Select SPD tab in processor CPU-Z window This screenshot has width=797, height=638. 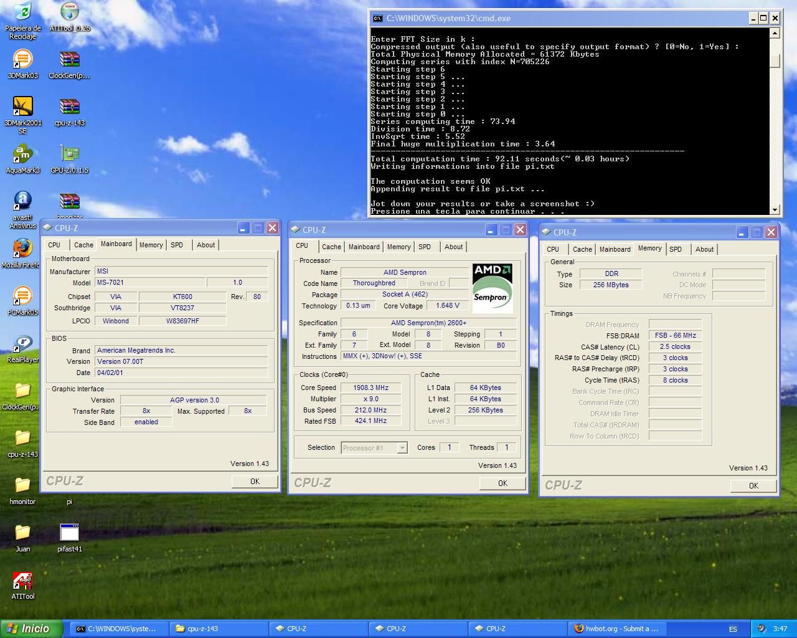click(425, 247)
